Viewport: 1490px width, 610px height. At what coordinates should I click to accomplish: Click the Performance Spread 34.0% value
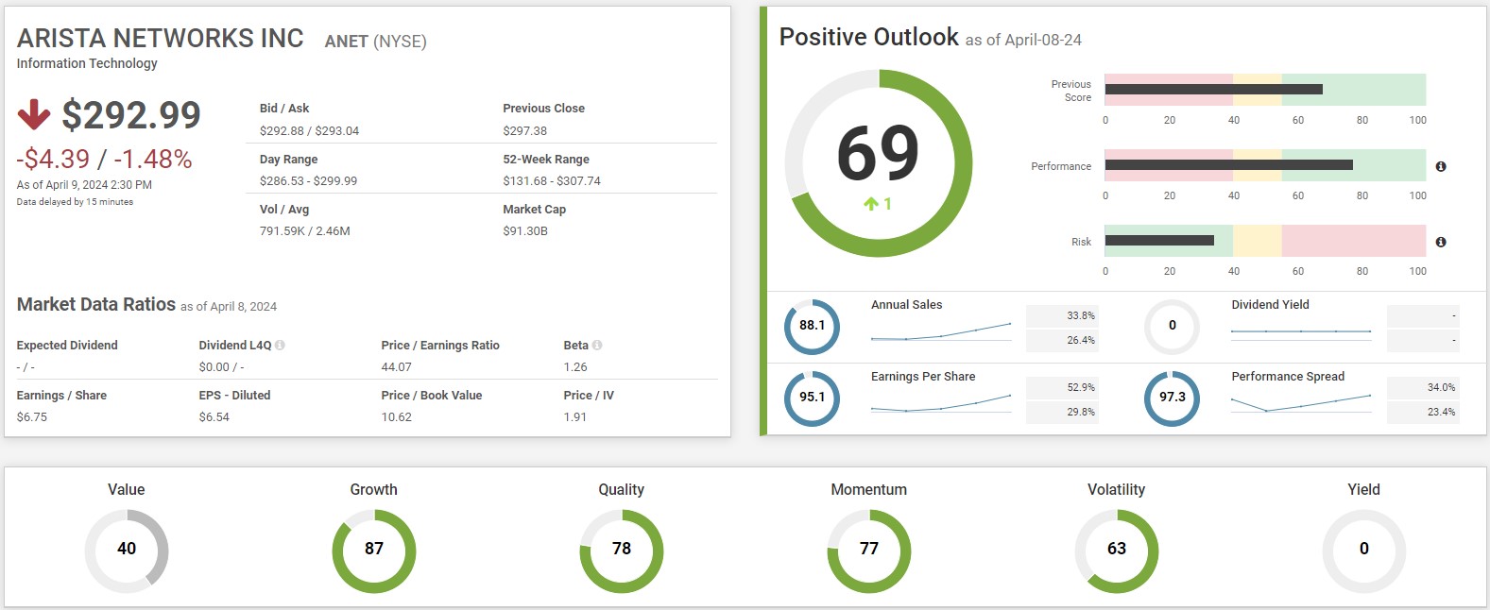click(1442, 387)
